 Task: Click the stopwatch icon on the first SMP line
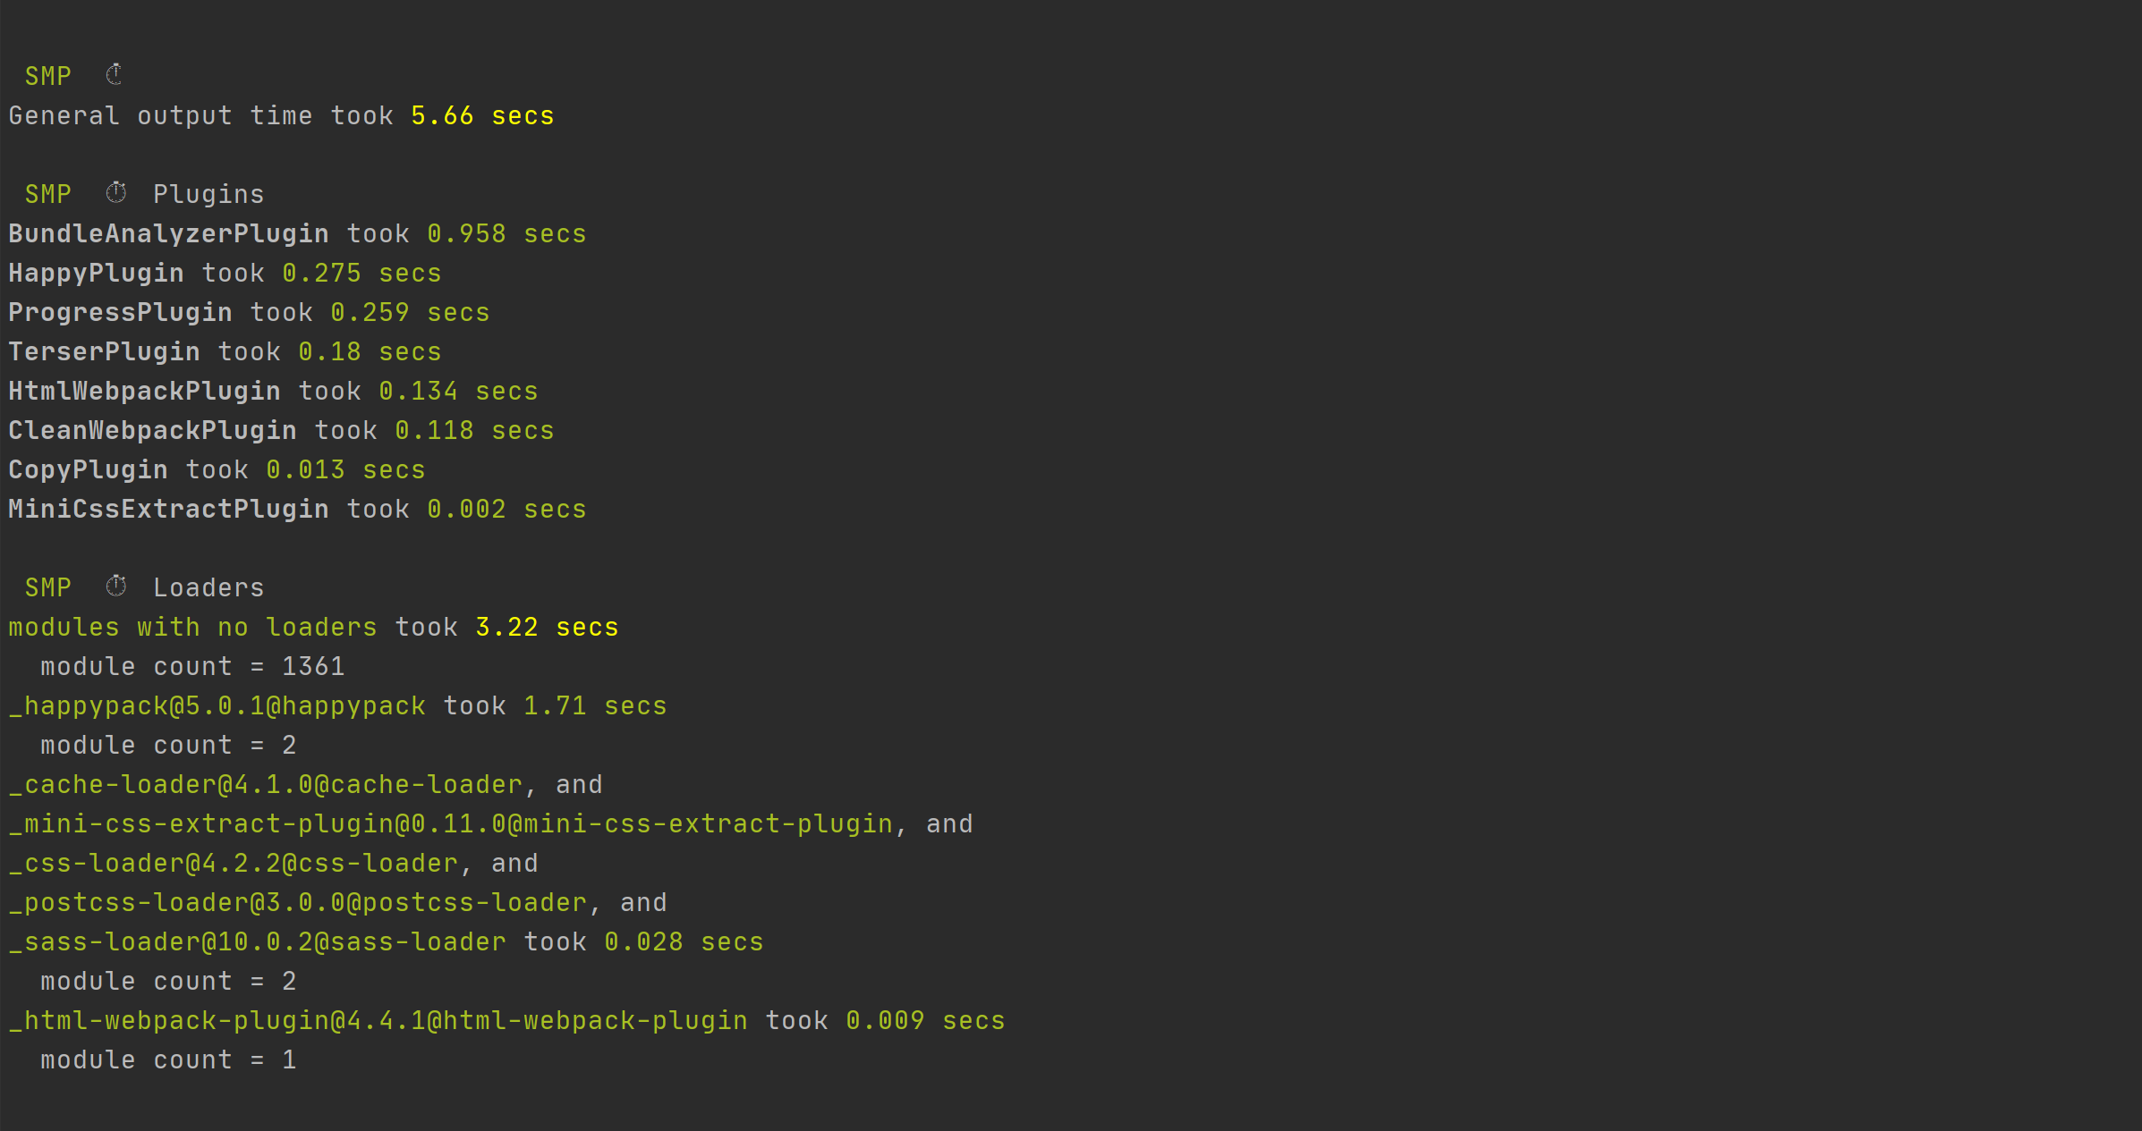tap(115, 75)
